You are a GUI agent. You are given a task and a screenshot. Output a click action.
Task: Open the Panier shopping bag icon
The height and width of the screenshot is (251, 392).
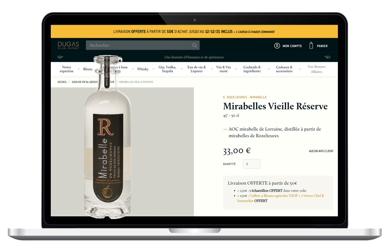click(x=311, y=46)
